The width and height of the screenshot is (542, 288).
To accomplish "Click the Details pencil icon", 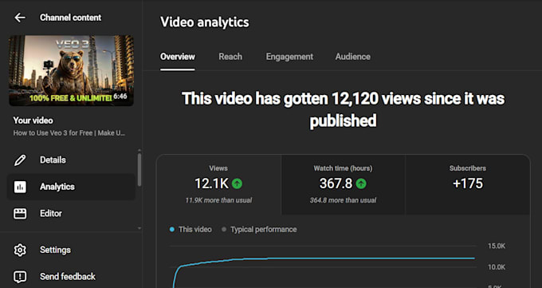I will [x=20, y=160].
